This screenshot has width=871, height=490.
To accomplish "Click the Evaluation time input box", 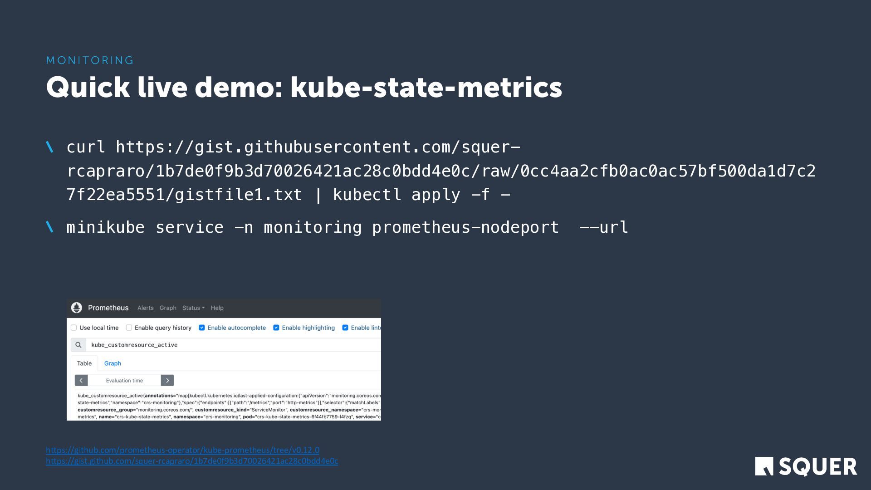I will click(x=124, y=380).
